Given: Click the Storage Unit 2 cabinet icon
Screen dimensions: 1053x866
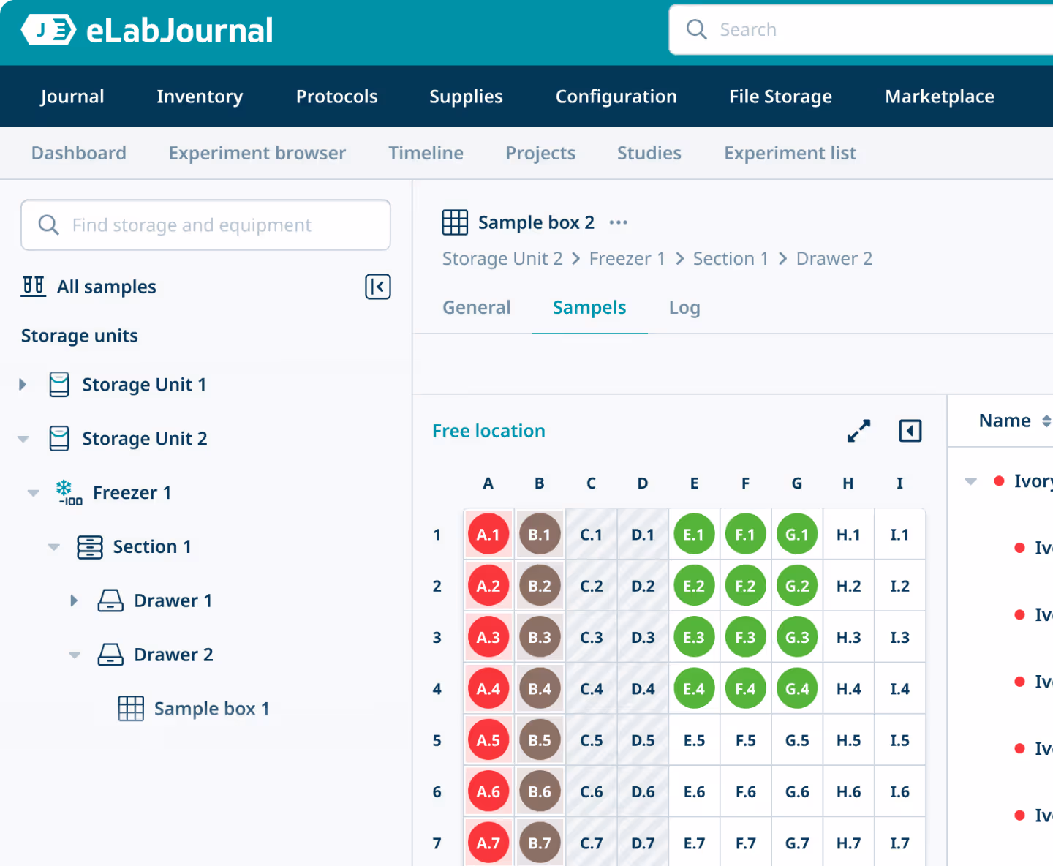Looking at the screenshot, I should (59, 438).
